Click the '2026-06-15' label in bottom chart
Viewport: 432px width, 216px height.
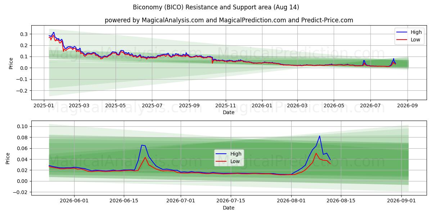124,202
